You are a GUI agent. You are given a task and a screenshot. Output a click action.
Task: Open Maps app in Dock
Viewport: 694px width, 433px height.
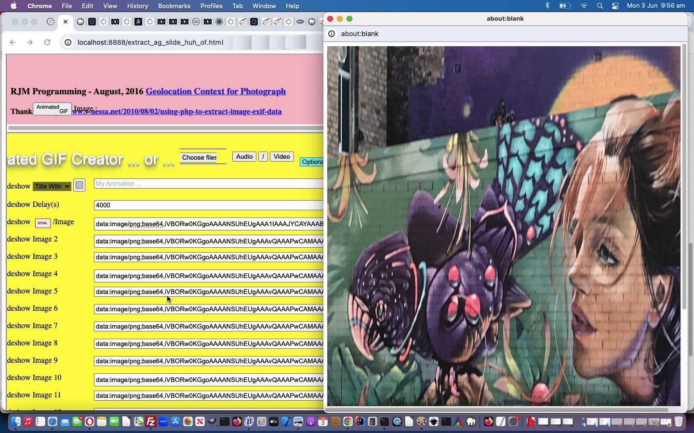click(139, 422)
